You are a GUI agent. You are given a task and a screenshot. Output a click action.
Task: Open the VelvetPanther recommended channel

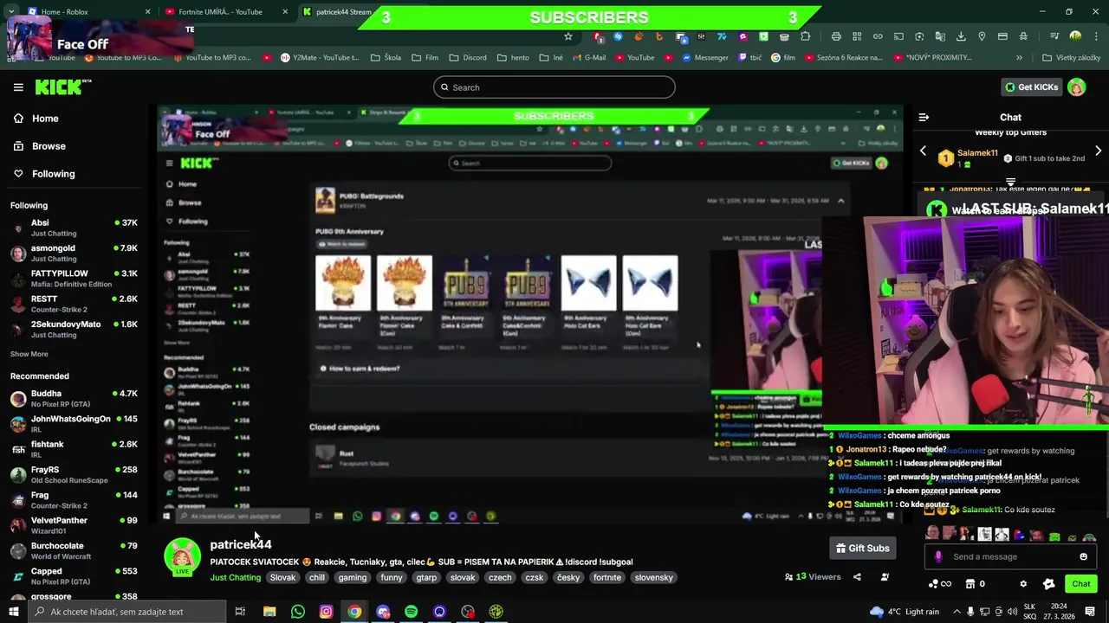tap(74, 525)
